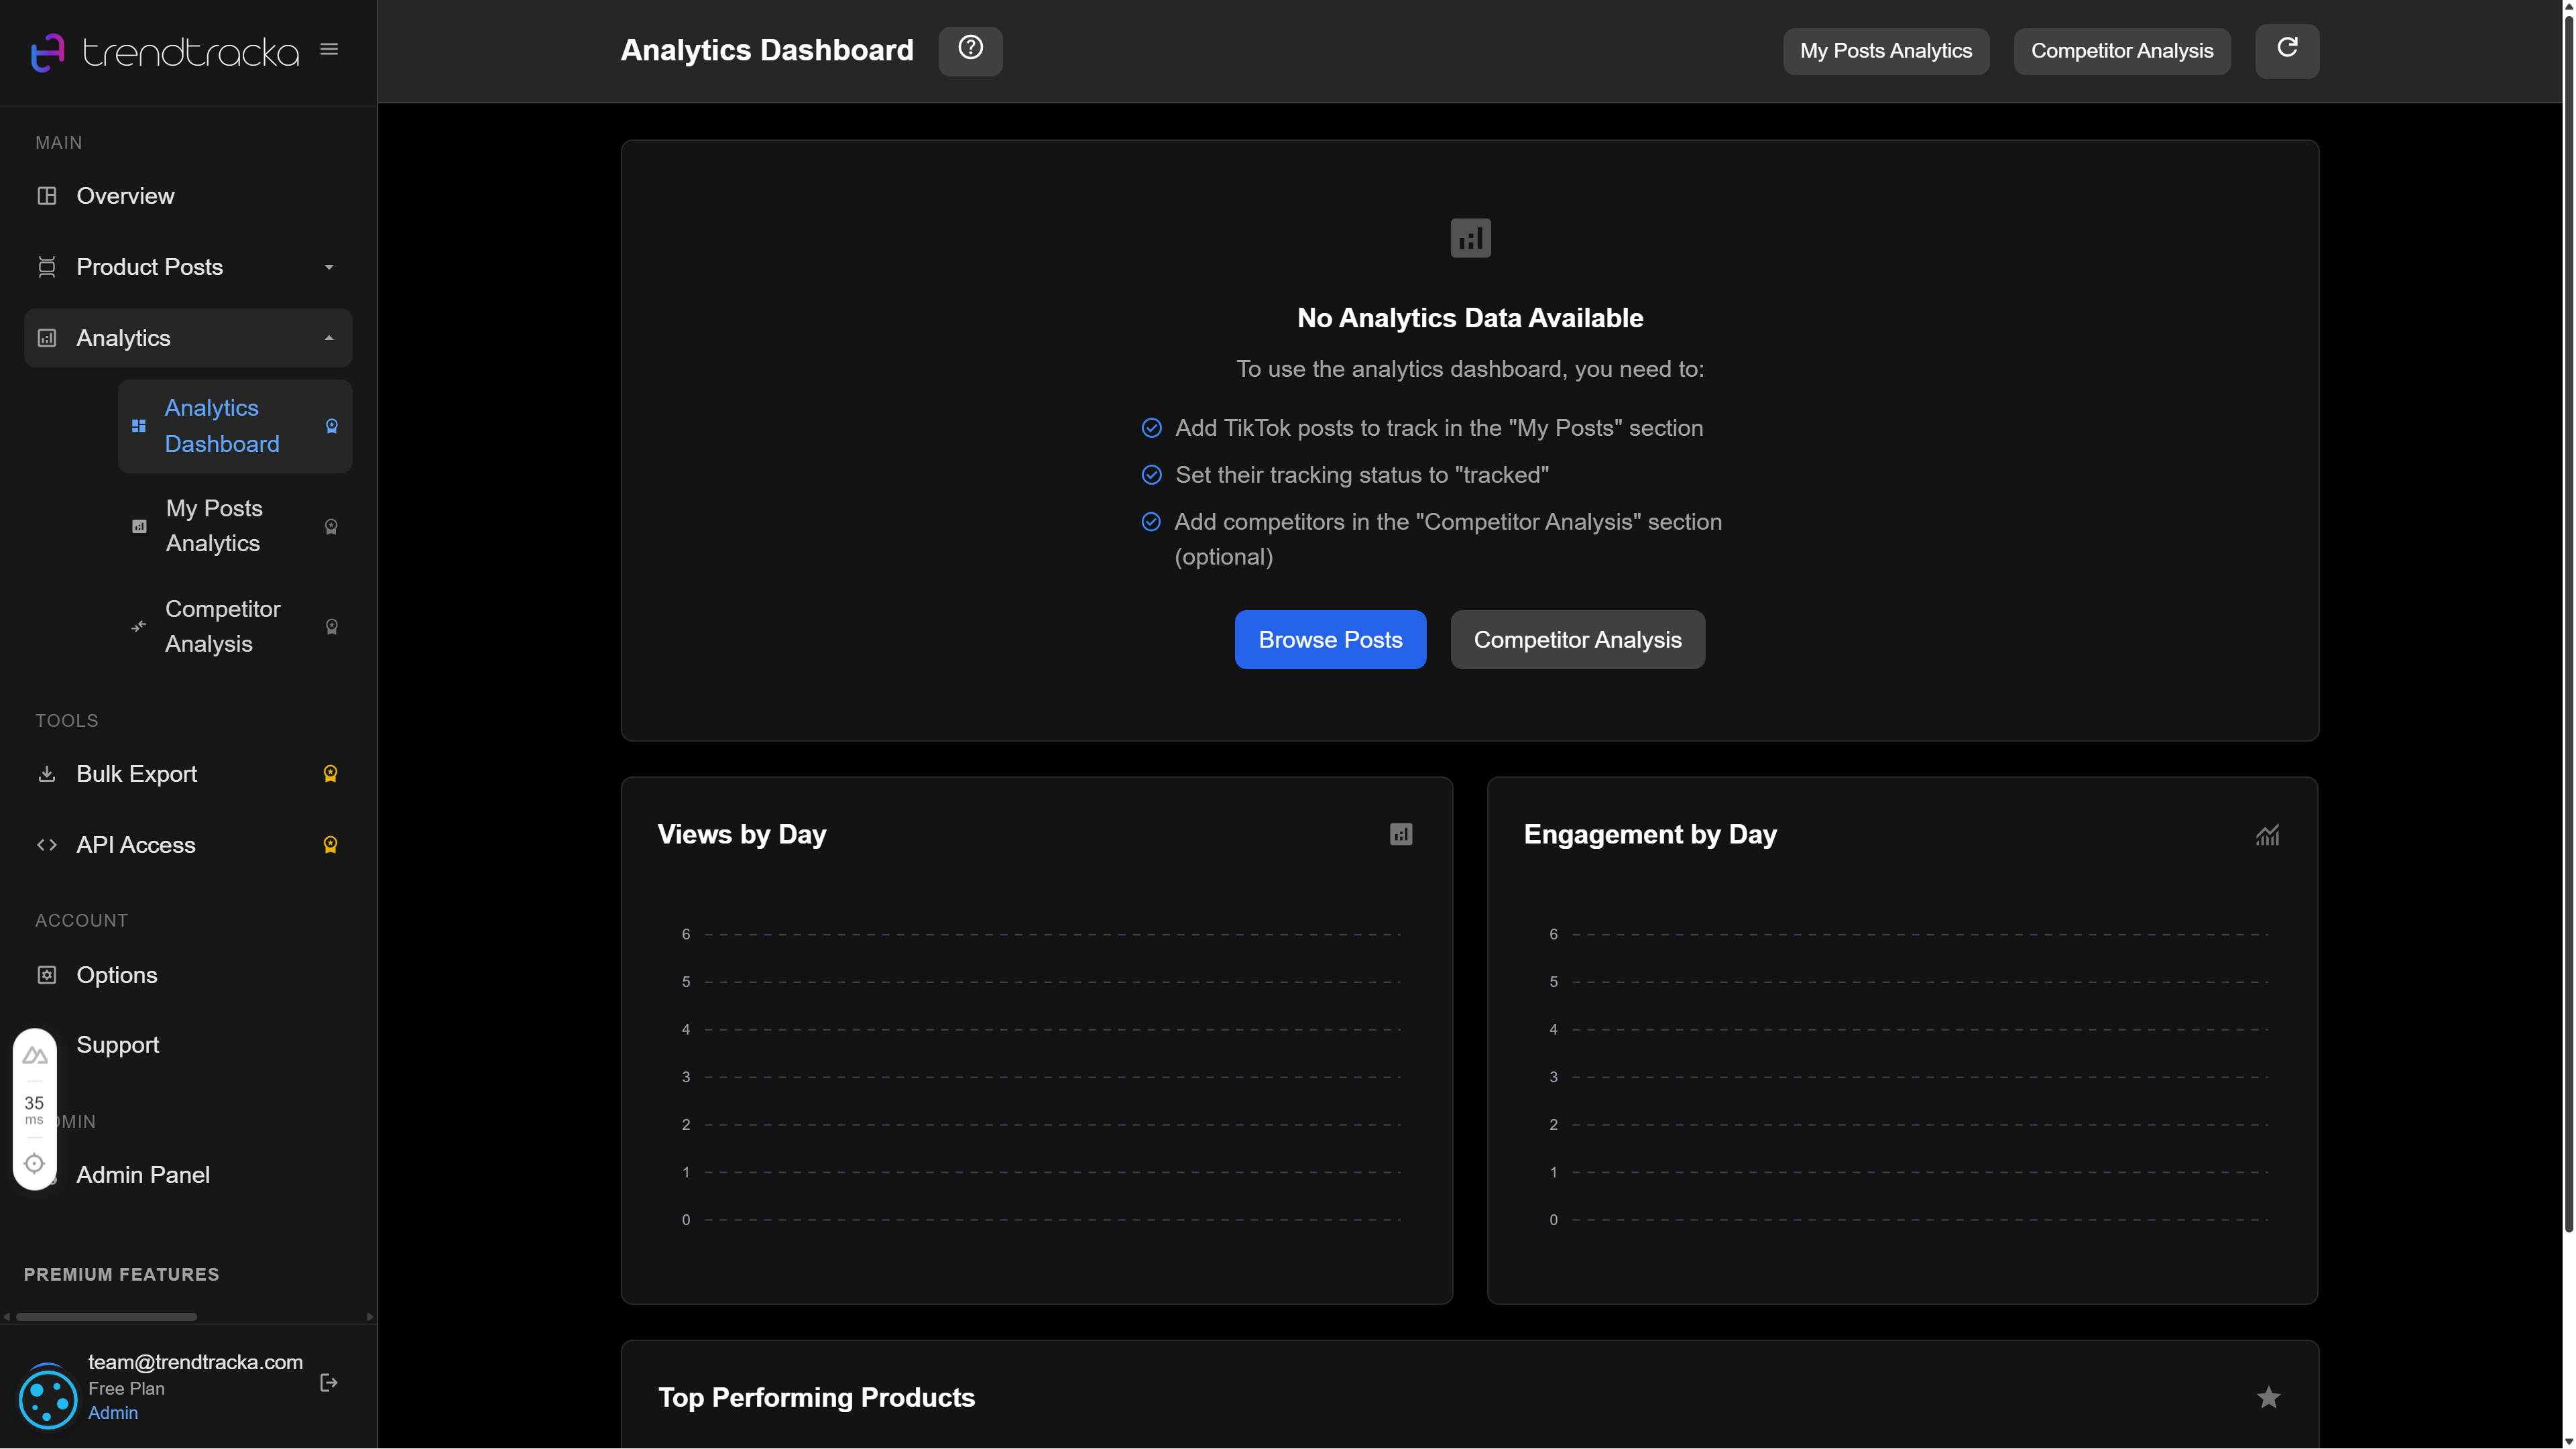
Task: Expand the Product Posts dropdown
Action: [328, 268]
